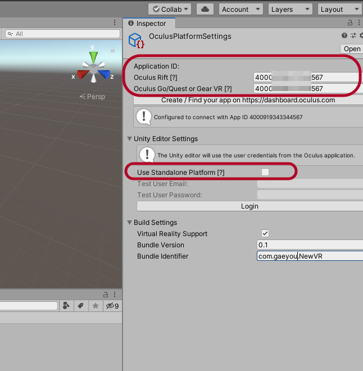Open the Layers dropdown
363x371 pixels.
(290, 9)
